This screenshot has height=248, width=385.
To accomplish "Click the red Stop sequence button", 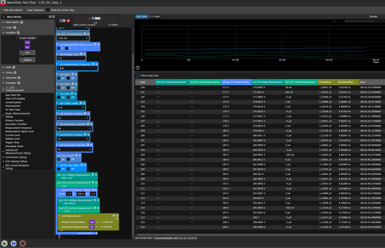I will 23,243.
